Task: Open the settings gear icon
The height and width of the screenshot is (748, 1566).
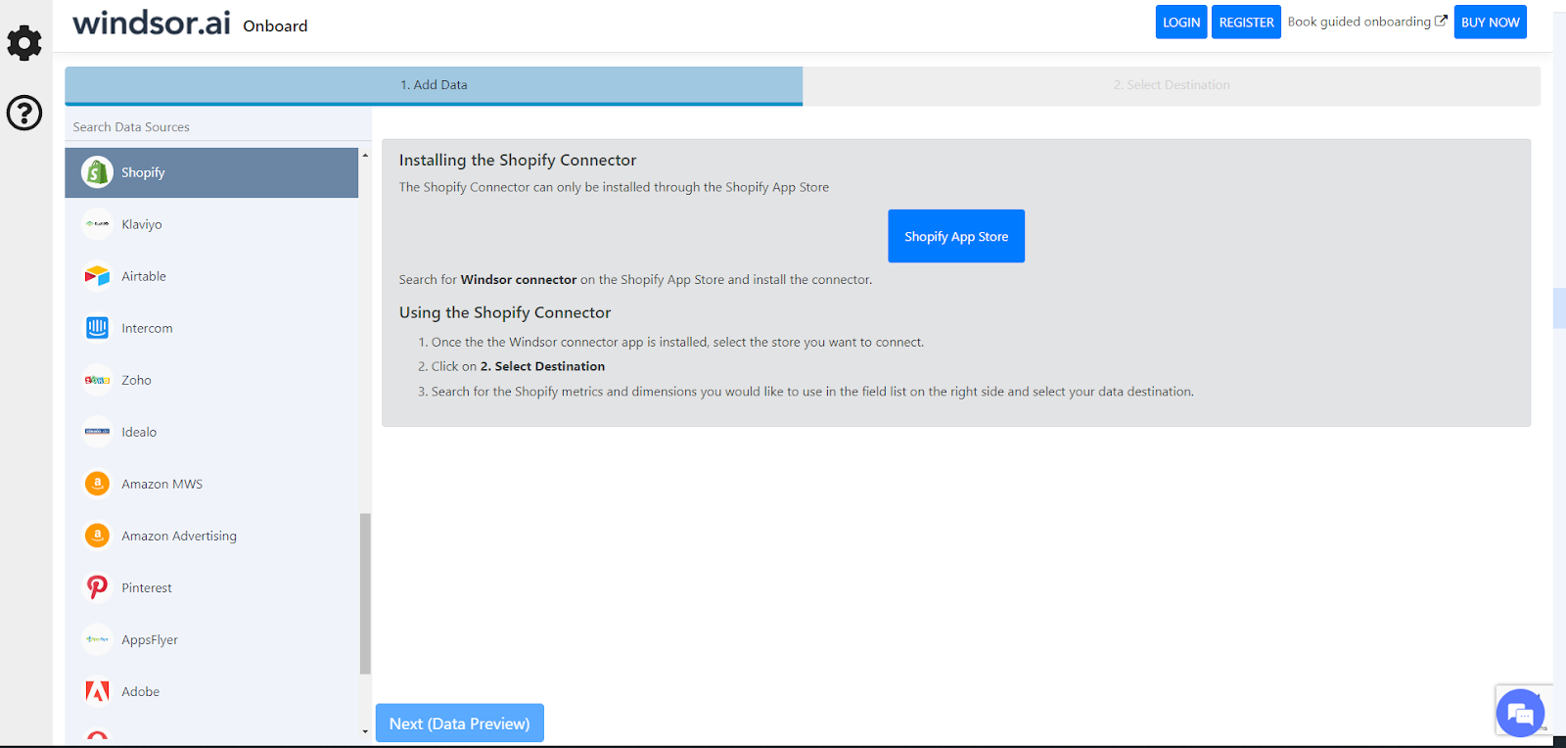Action: point(24,43)
